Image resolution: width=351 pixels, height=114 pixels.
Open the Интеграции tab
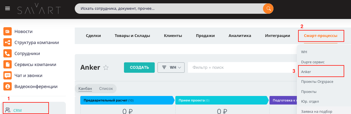tap(277, 36)
